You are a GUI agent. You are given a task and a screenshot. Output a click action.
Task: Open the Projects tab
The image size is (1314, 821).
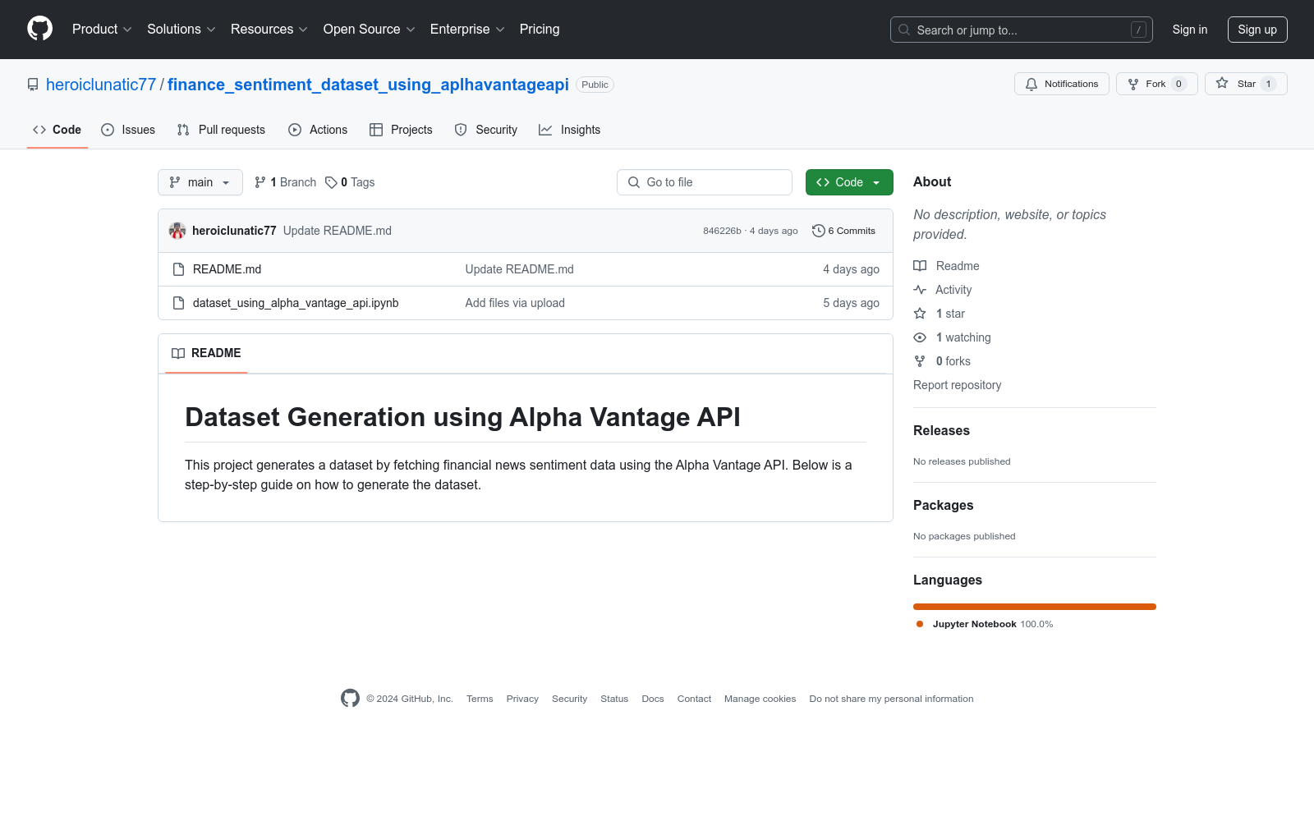coord(401,130)
